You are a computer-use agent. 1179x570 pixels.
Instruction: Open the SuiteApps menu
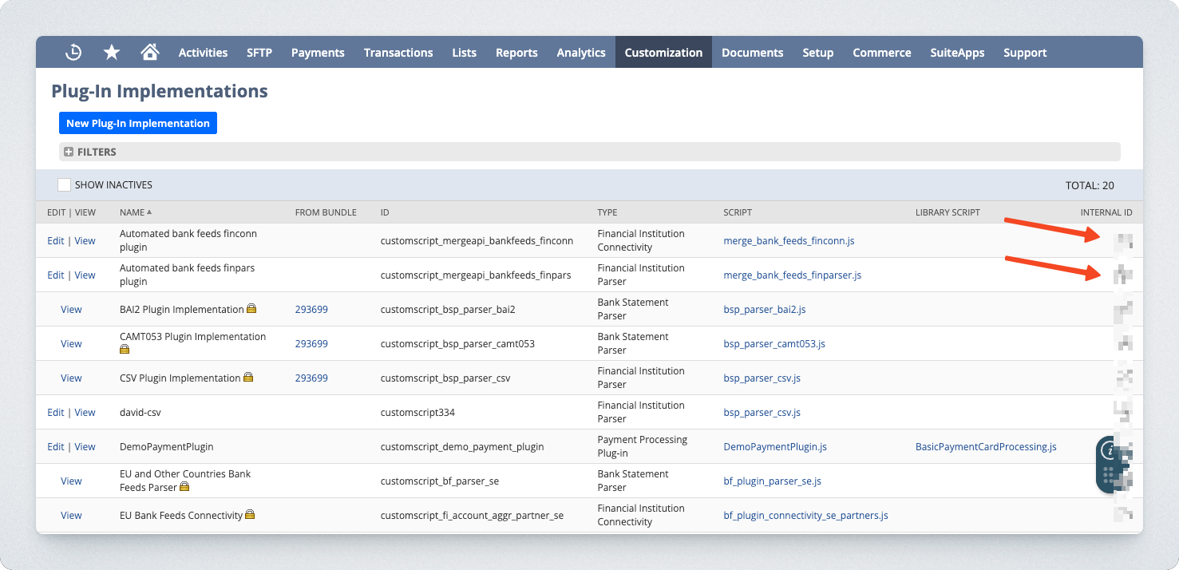click(957, 53)
